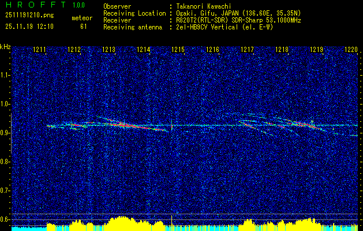This screenshot has height=231, width=363.
Task: Click receiver text R820T2(RTL-SDR) SDR-Sharp 53.1000MHz
Action: click(238, 20)
